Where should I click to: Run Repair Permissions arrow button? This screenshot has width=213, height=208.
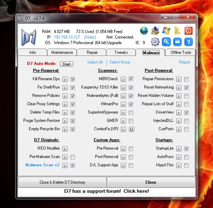[x=178, y=79]
